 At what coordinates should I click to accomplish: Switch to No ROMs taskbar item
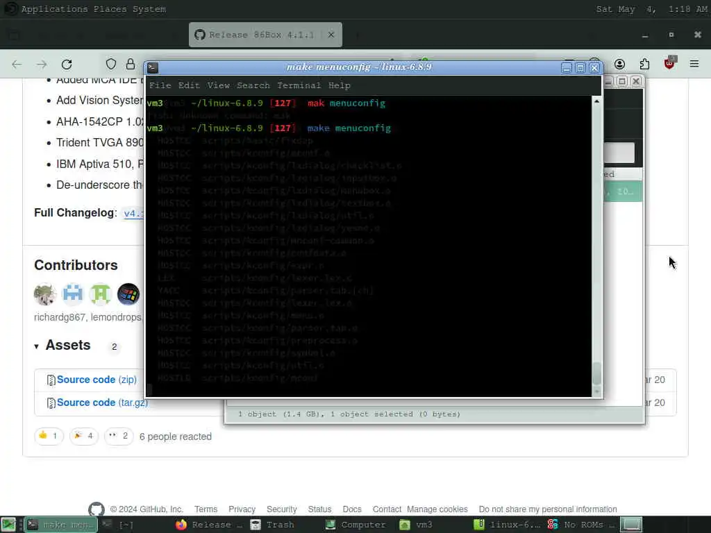(581, 525)
